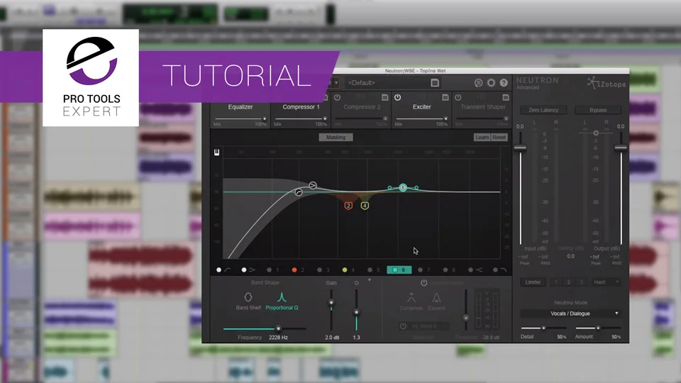
Task: Select the low shelf node on graph
Action: [313, 185]
